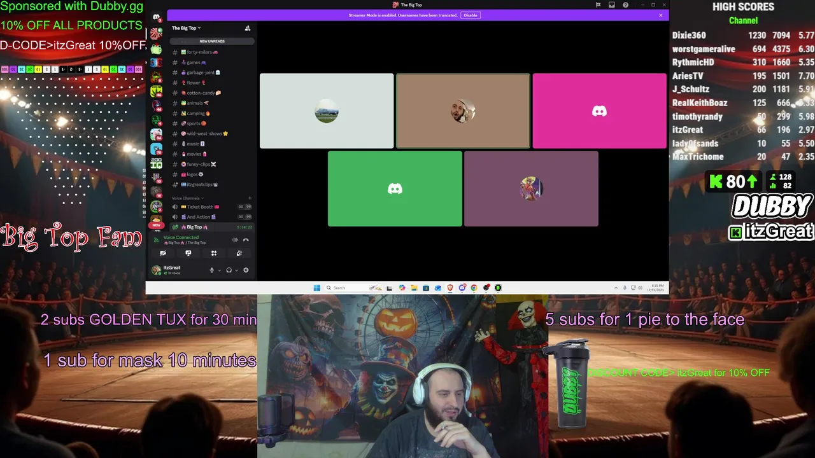Open the legos channel
Viewport: 815px width, 458px height.
click(212, 174)
